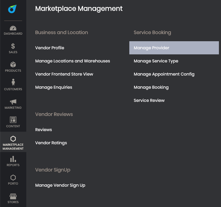Open Manage Appointment Config

coord(164,74)
